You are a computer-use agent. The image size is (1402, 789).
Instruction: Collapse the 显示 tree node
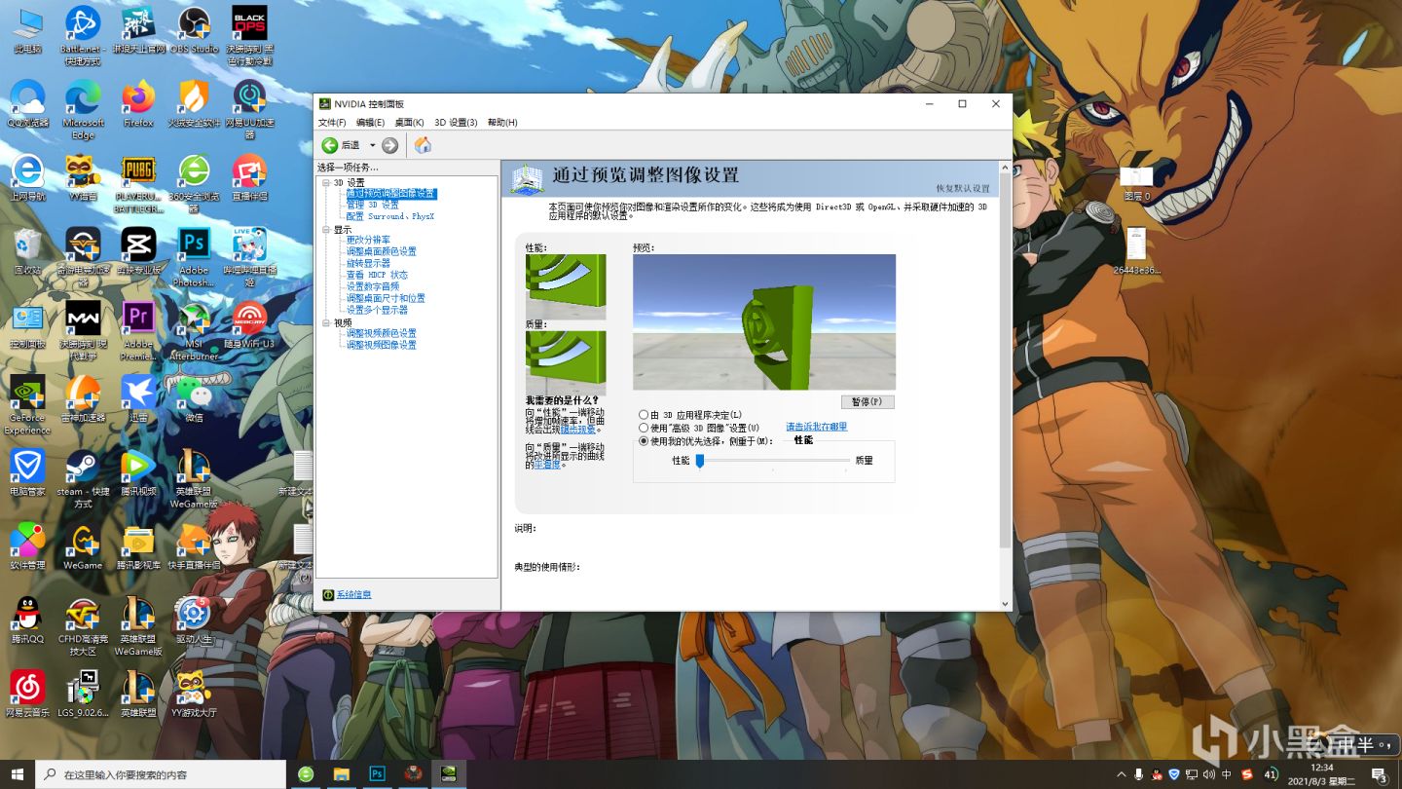coord(326,229)
